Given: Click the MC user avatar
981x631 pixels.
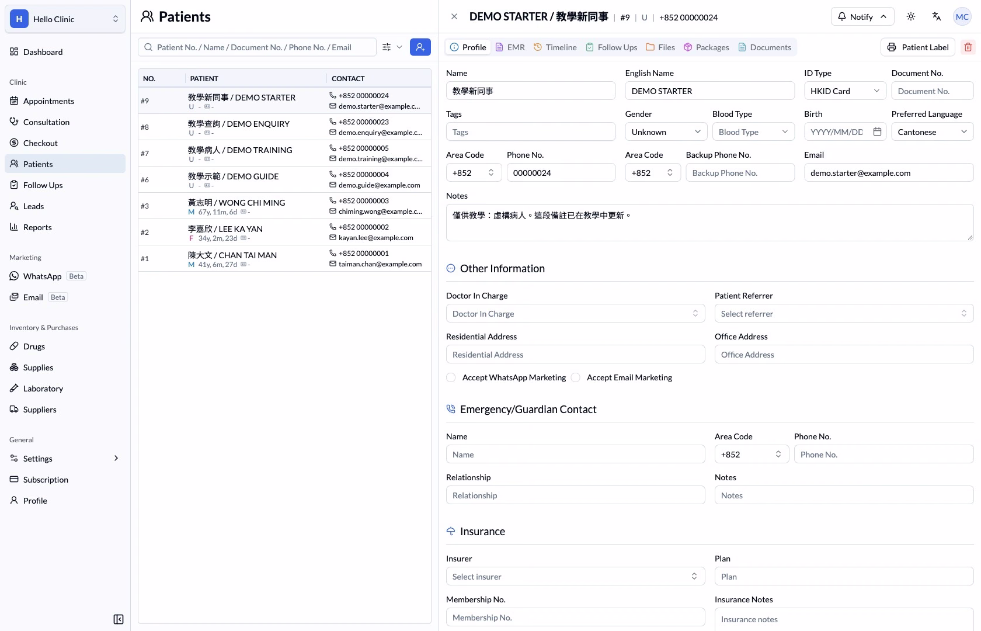Looking at the screenshot, I should (x=962, y=16).
